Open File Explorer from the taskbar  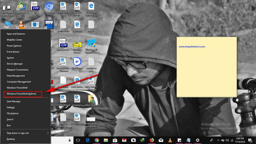(106, 140)
